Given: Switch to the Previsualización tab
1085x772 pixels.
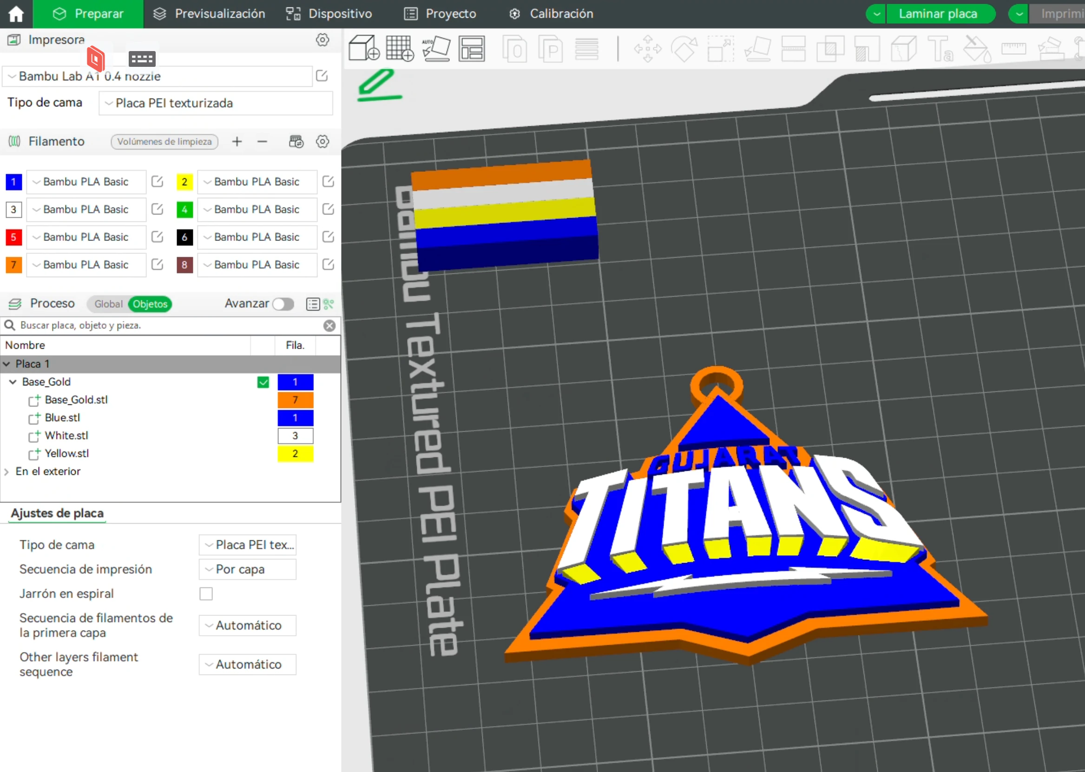Looking at the screenshot, I should (x=209, y=14).
